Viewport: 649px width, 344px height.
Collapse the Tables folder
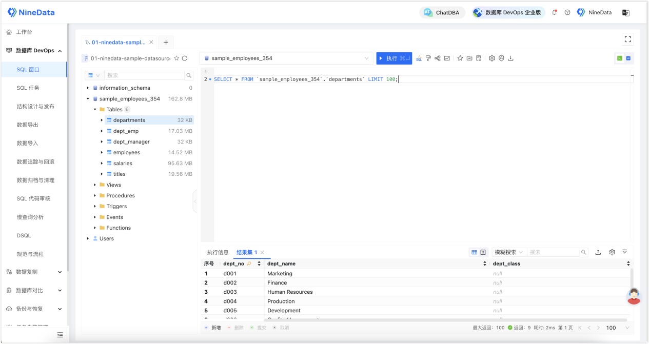click(x=95, y=110)
